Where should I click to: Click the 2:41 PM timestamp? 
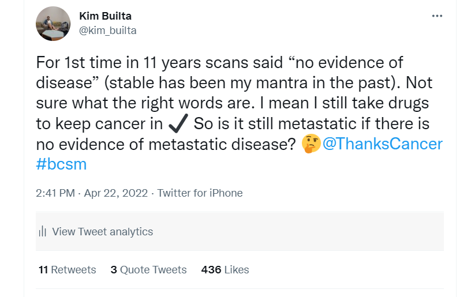56,193
